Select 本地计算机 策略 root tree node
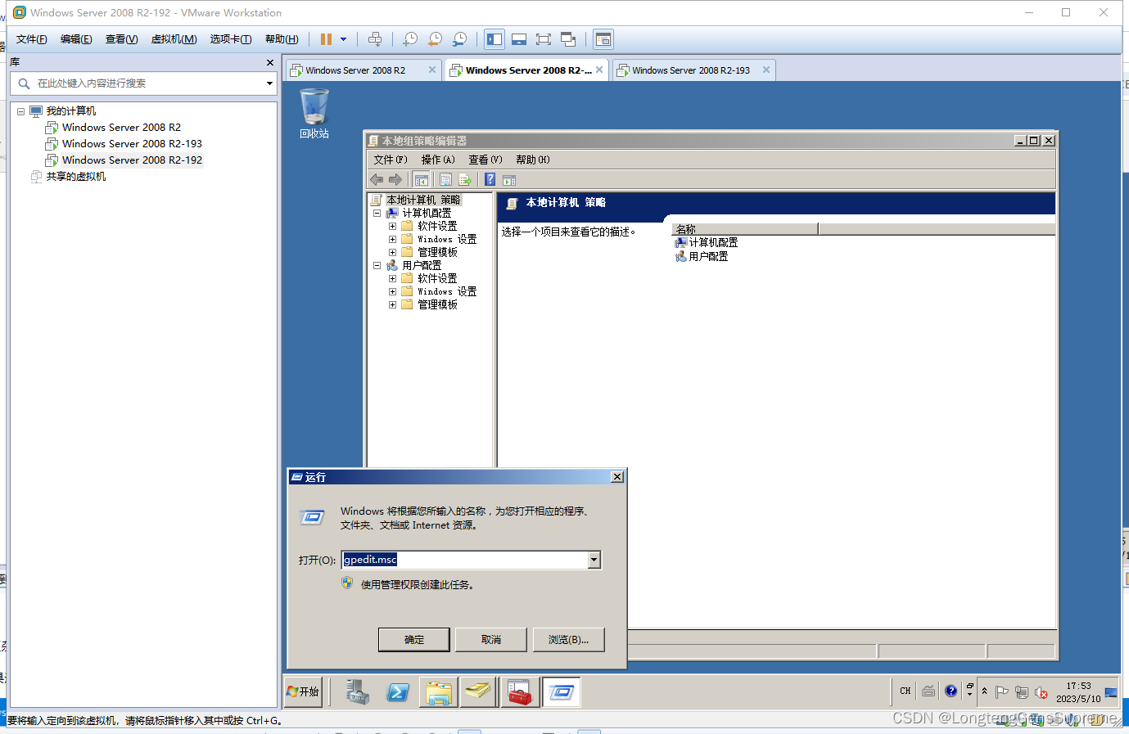 (423, 200)
